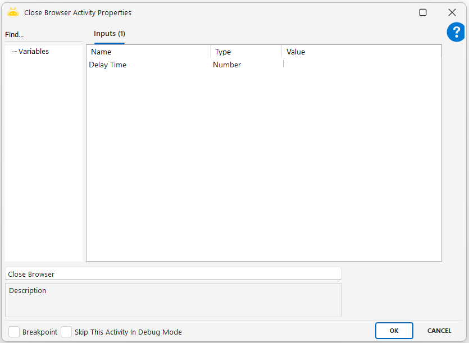469x343 pixels.
Task: Click the Type column header
Action: 245,52
